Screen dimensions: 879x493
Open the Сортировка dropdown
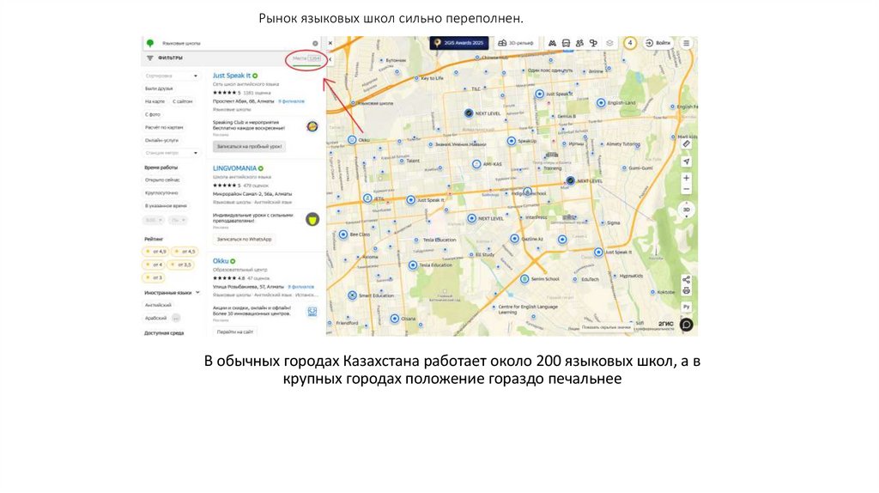tap(172, 76)
